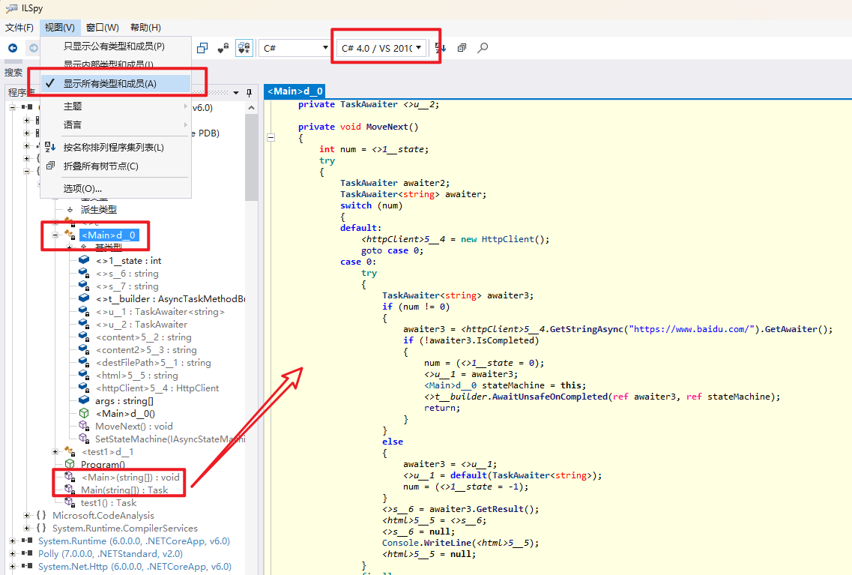Viewport: 852px width, 575px height.
Task: Expand the <test1>d__1 tree node
Action: tap(55, 451)
